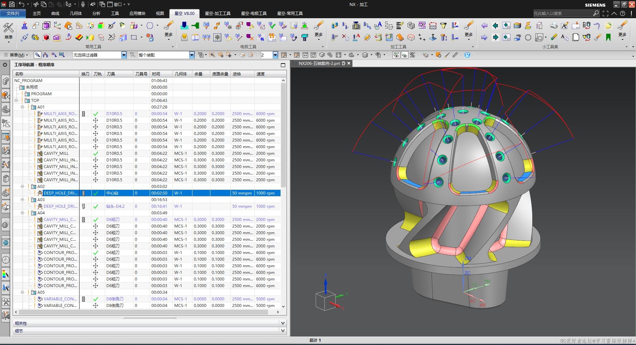
Task: Click the help question mark icon
Action: [x=623, y=13]
